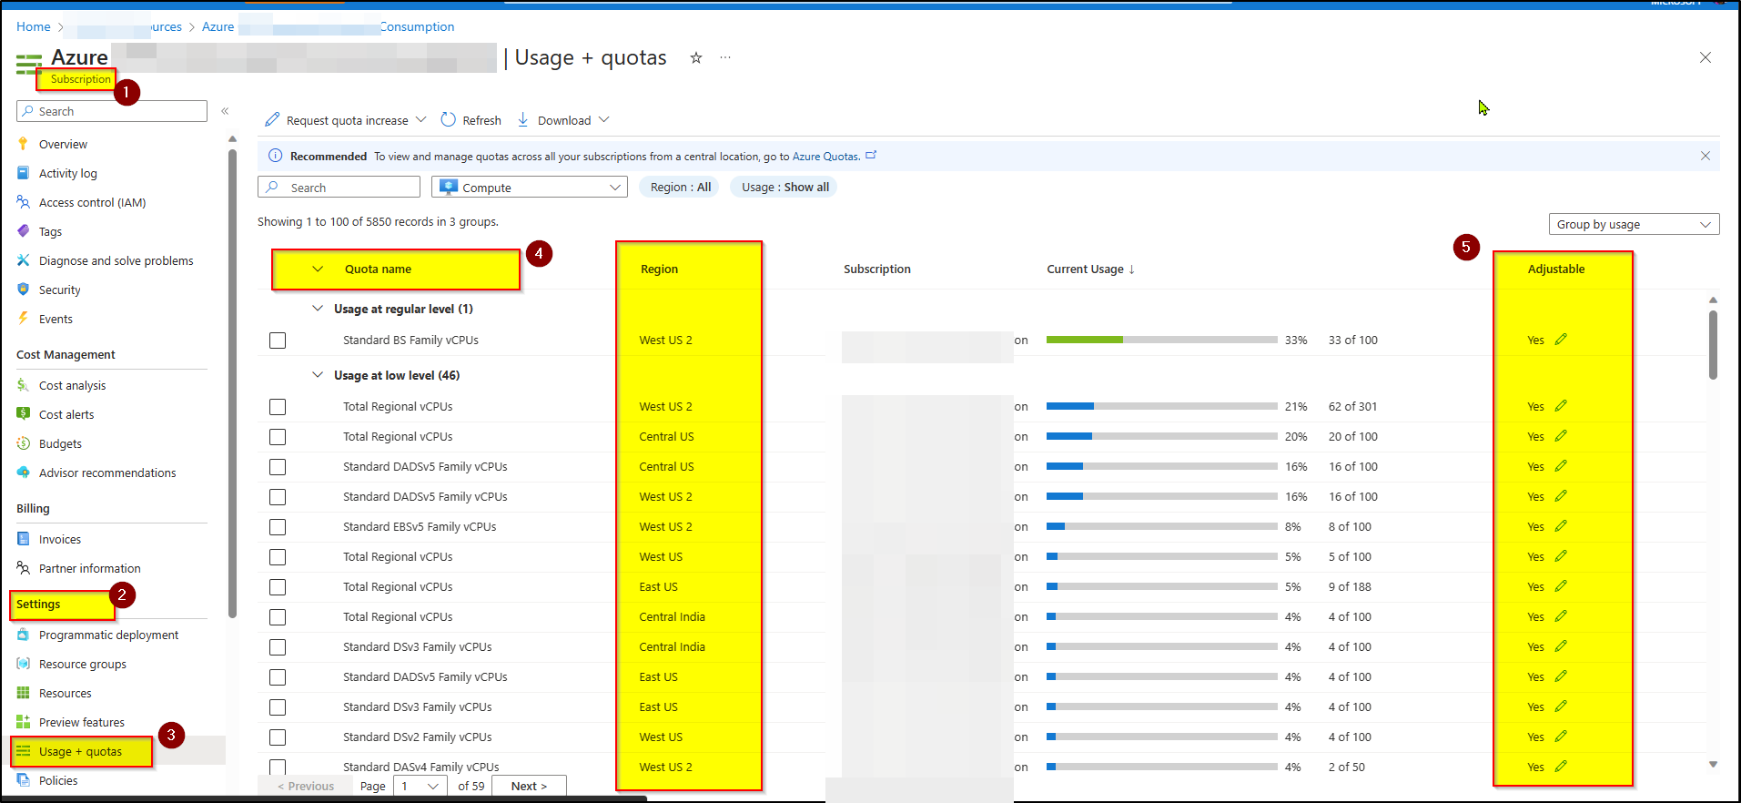The image size is (1741, 803).
Task: Check Standard DSv2 Family vCPUs row
Action: pos(278,737)
